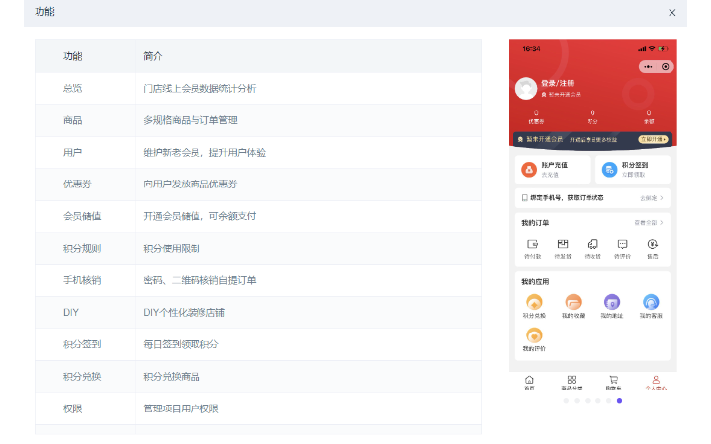Select the active purple carousel dot
The image size is (711, 444).
[x=619, y=401]
